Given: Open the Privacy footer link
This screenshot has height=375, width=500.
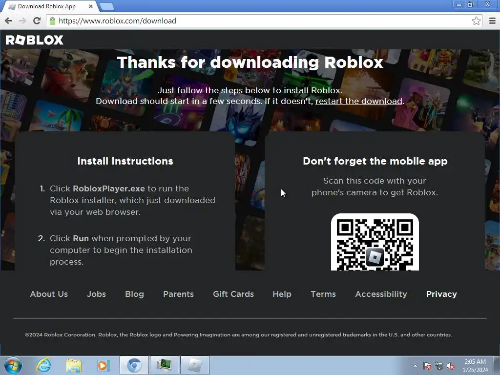Looking at the screenshot, I should 441,294.
